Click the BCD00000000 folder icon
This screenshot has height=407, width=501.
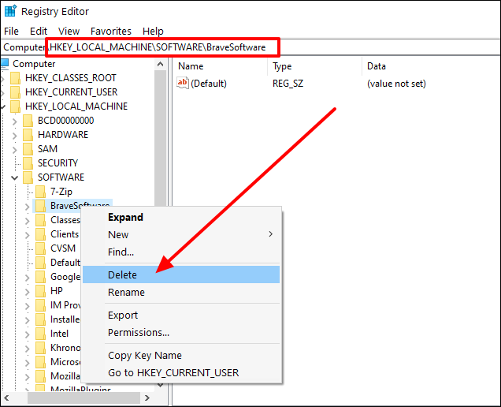coord(28,121)
